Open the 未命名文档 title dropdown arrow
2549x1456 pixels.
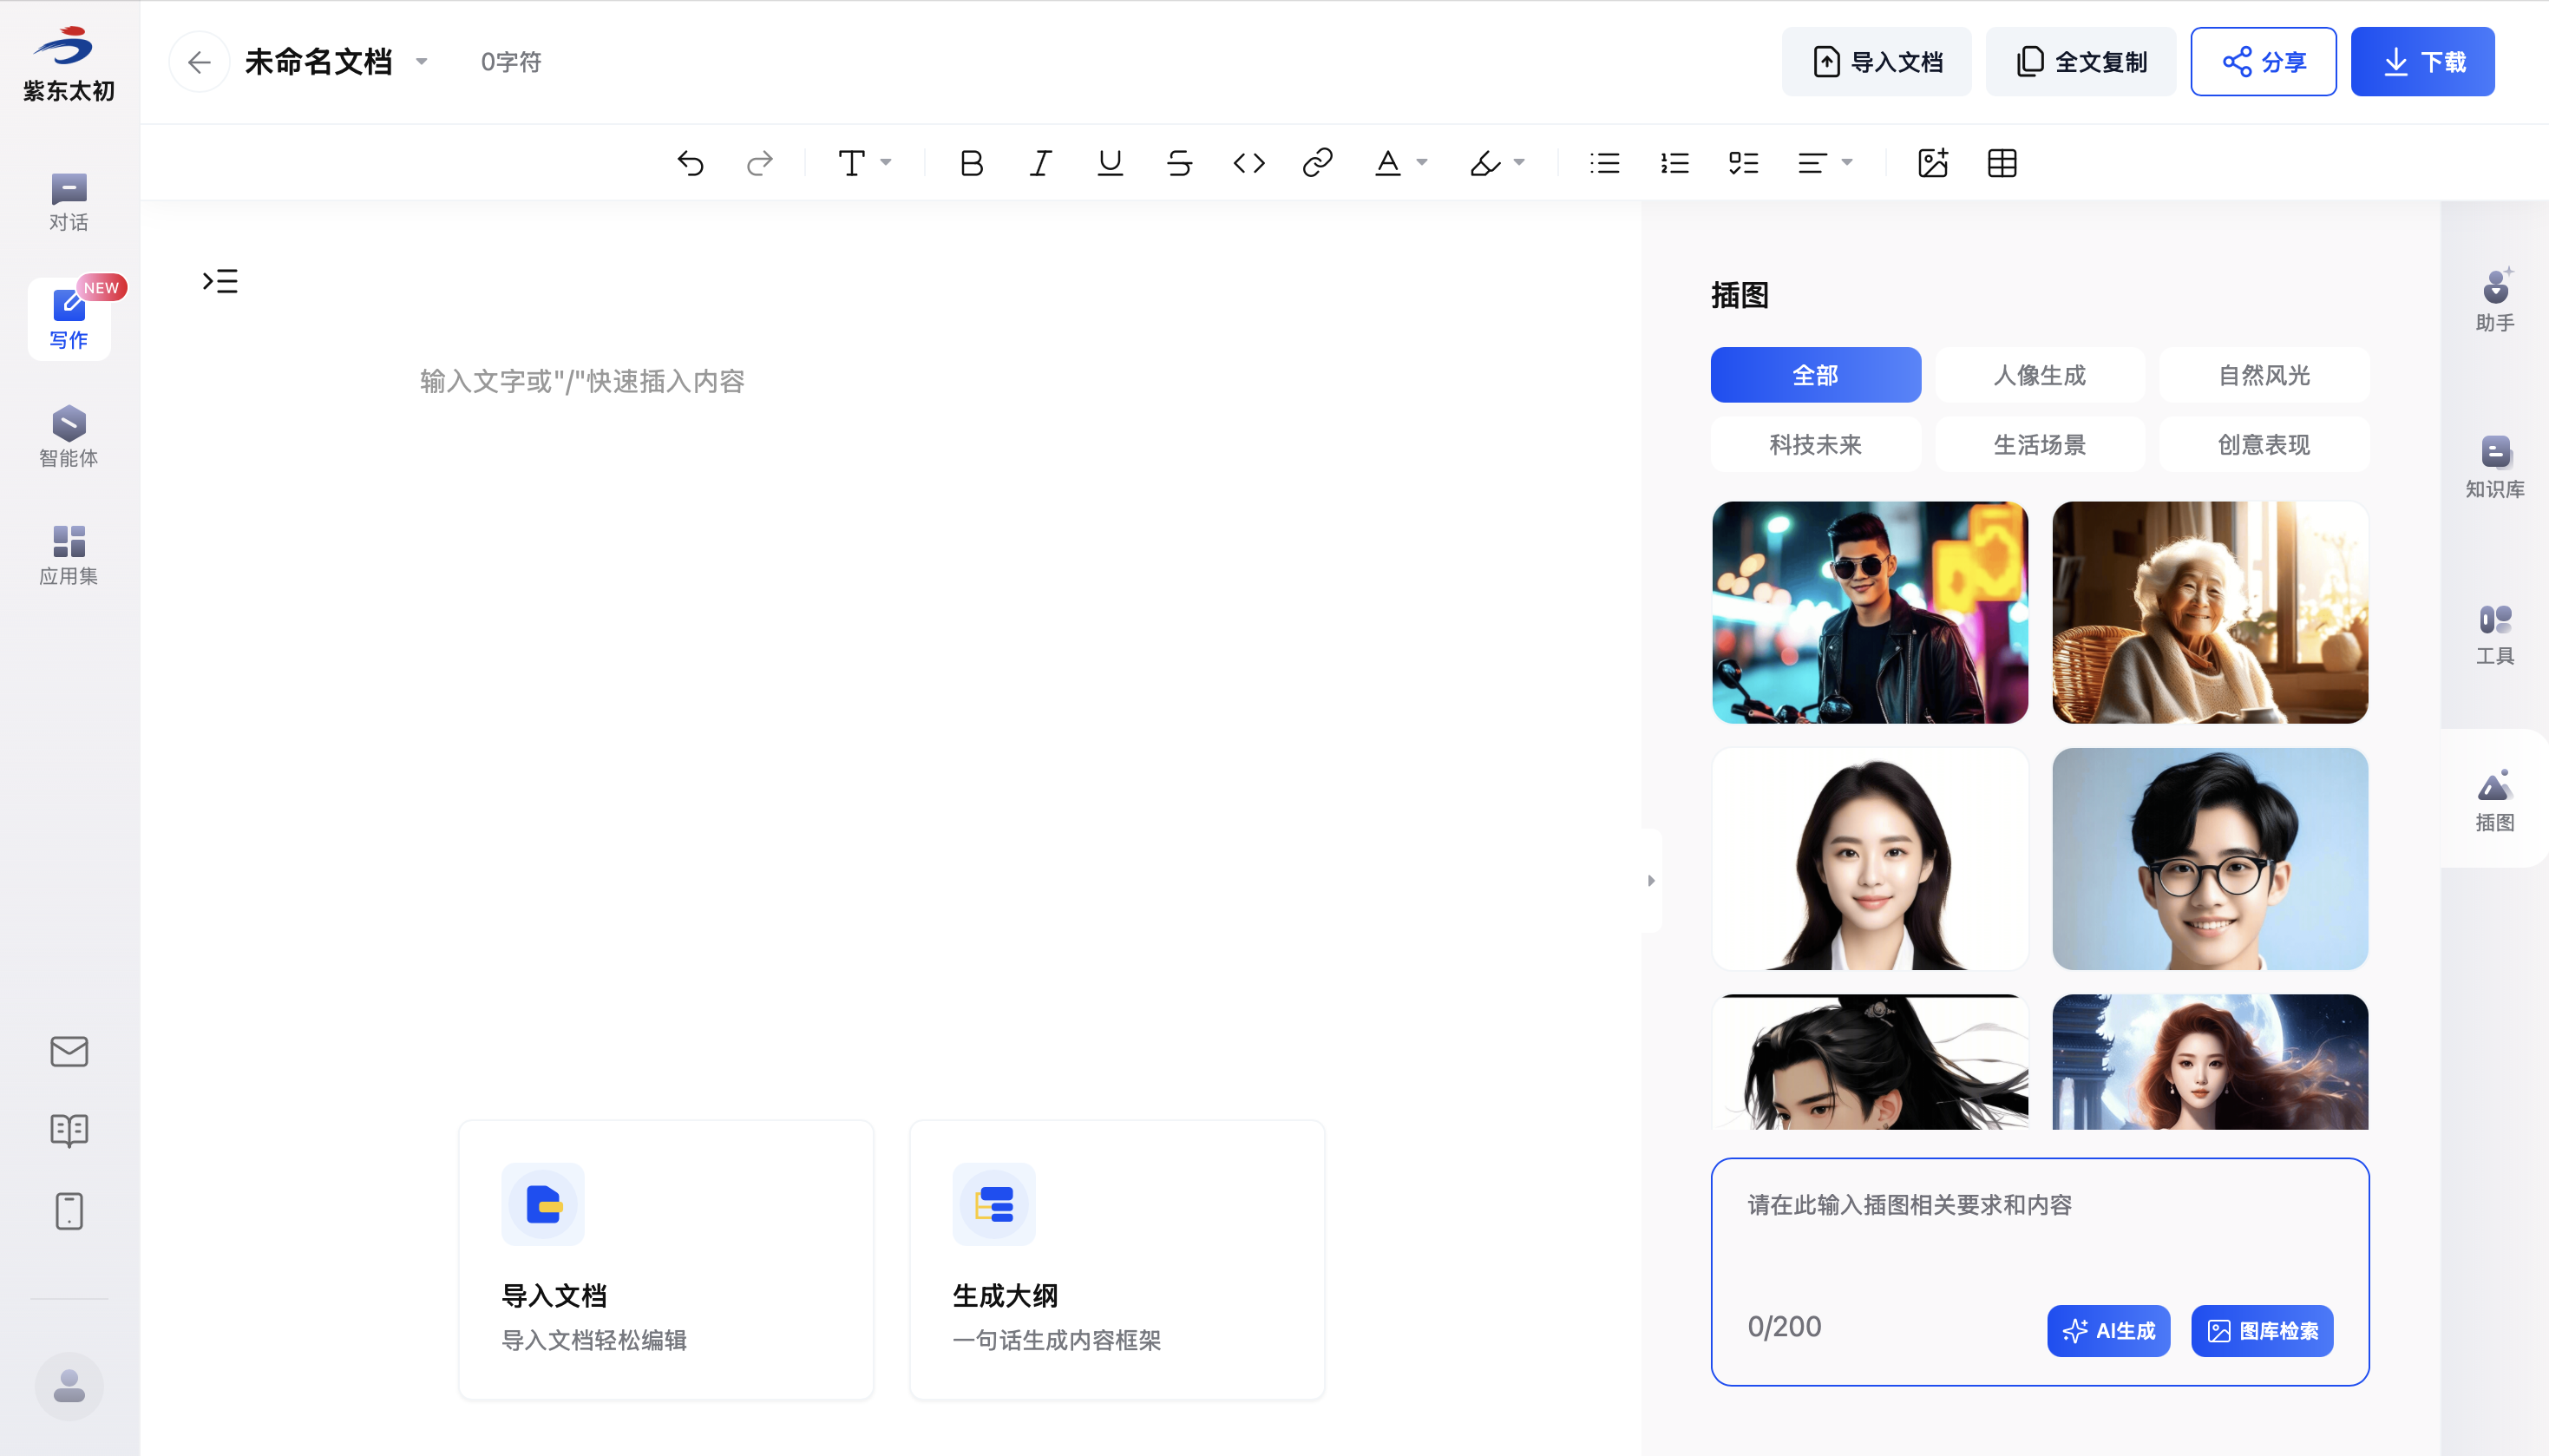point(422,62)
